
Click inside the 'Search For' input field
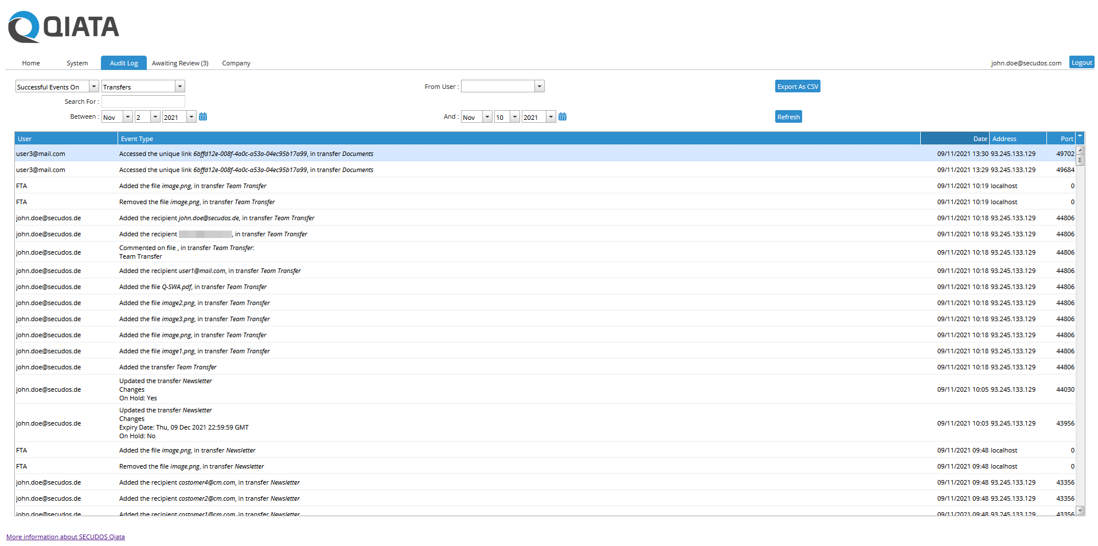[x=142, y=102]
